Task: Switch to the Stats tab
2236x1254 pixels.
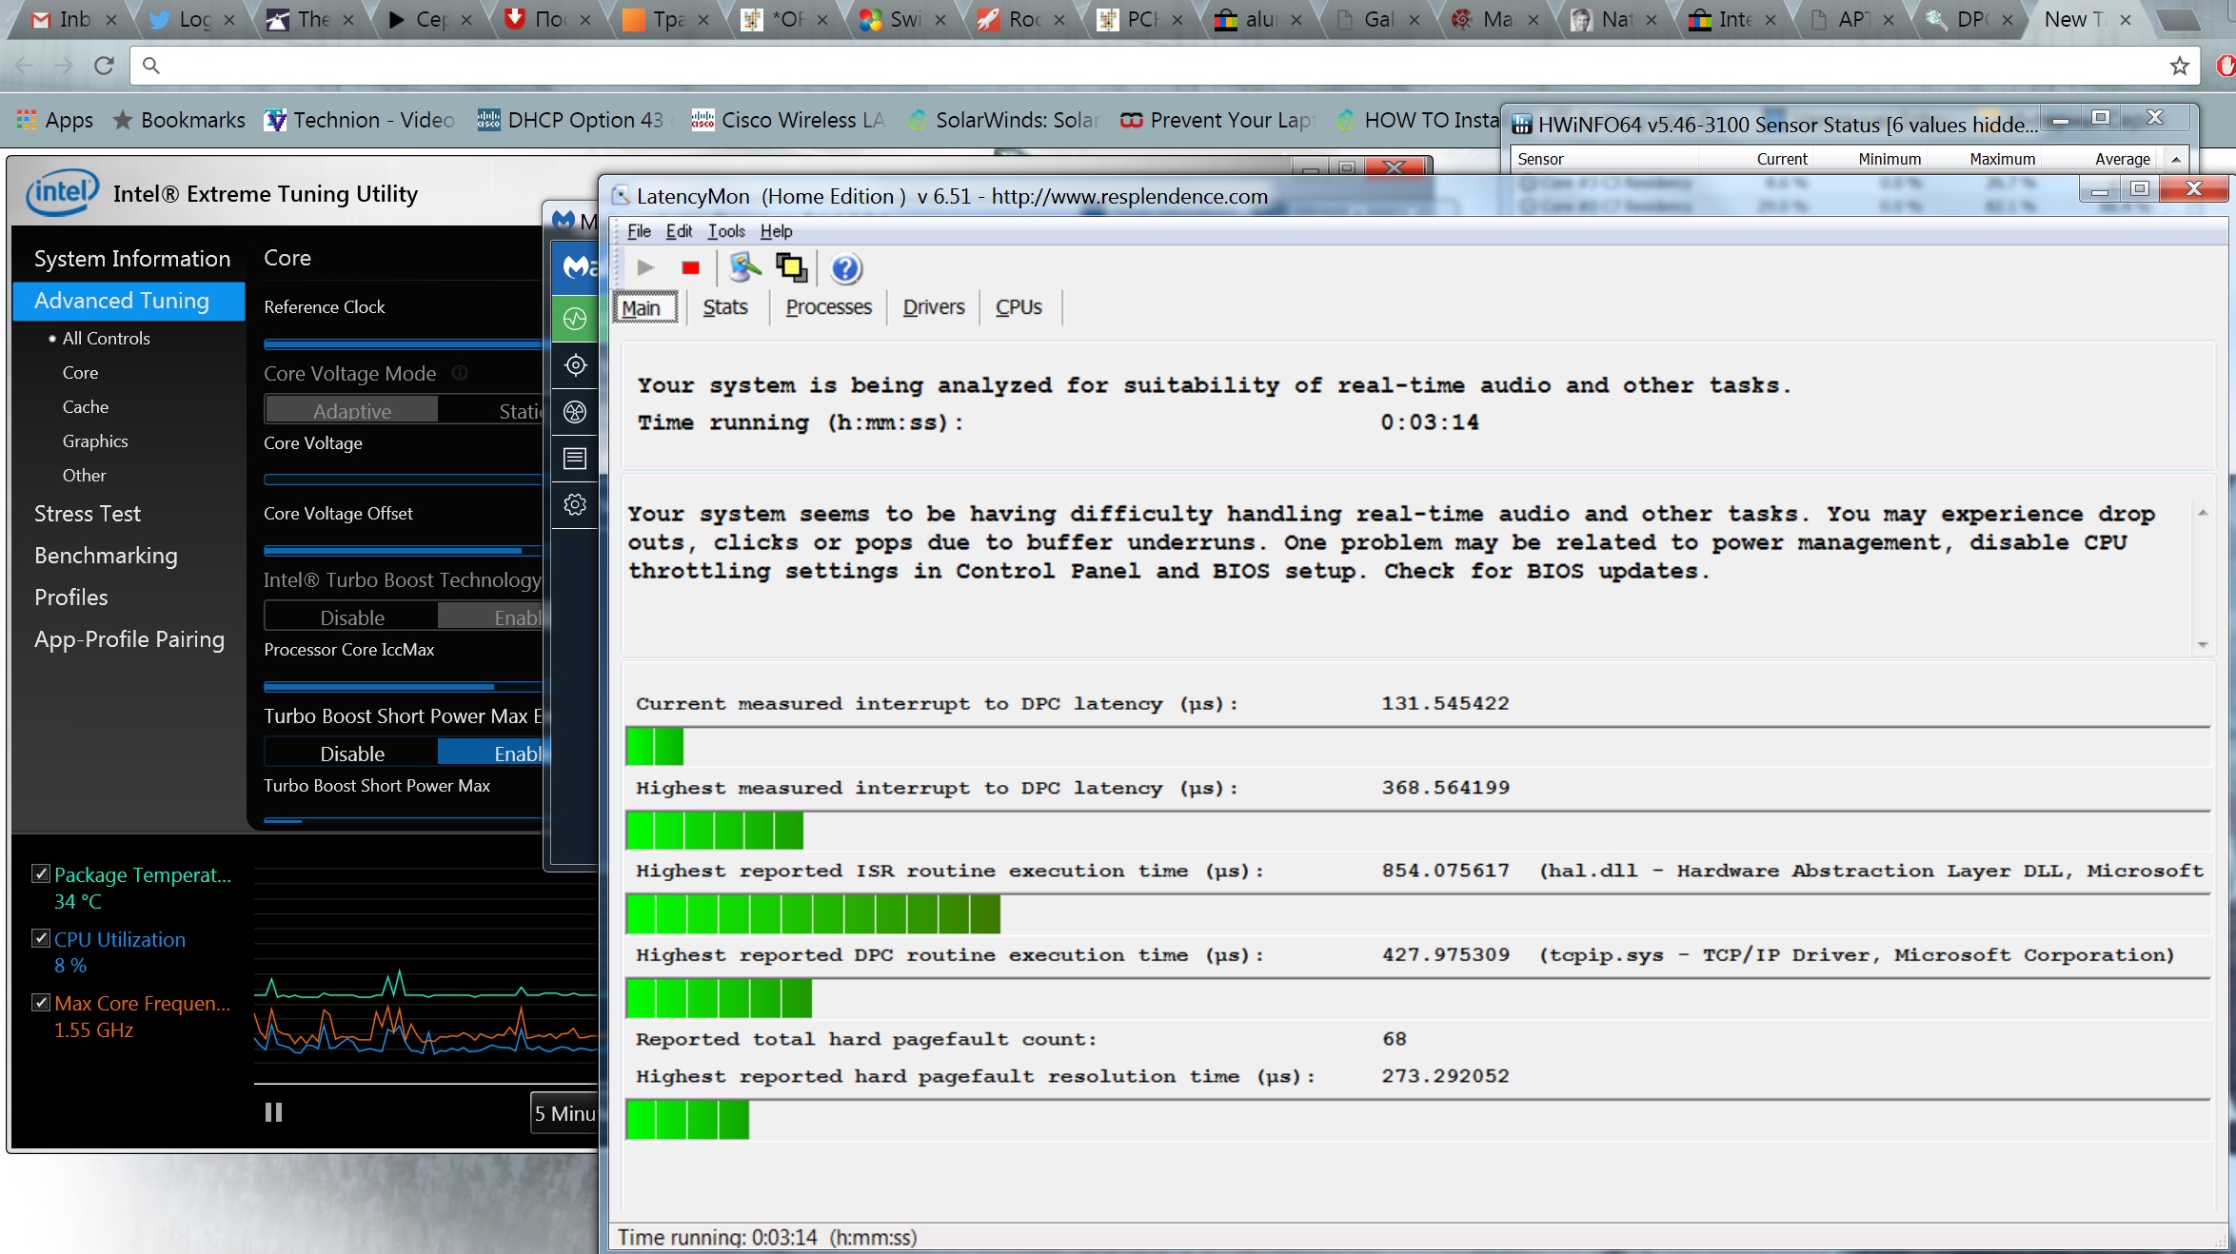Action: [725, 307]
